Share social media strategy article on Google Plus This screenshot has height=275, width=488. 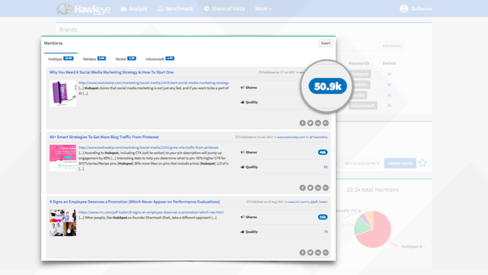[x=326, y=123]
